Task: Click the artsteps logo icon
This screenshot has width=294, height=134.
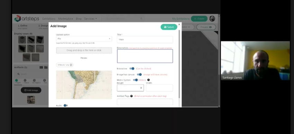Action: [17, 19]
